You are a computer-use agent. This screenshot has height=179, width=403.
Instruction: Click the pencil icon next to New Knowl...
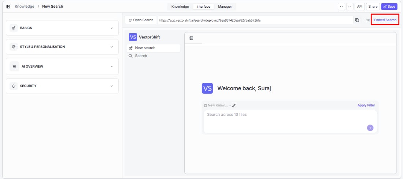point(234,105)
